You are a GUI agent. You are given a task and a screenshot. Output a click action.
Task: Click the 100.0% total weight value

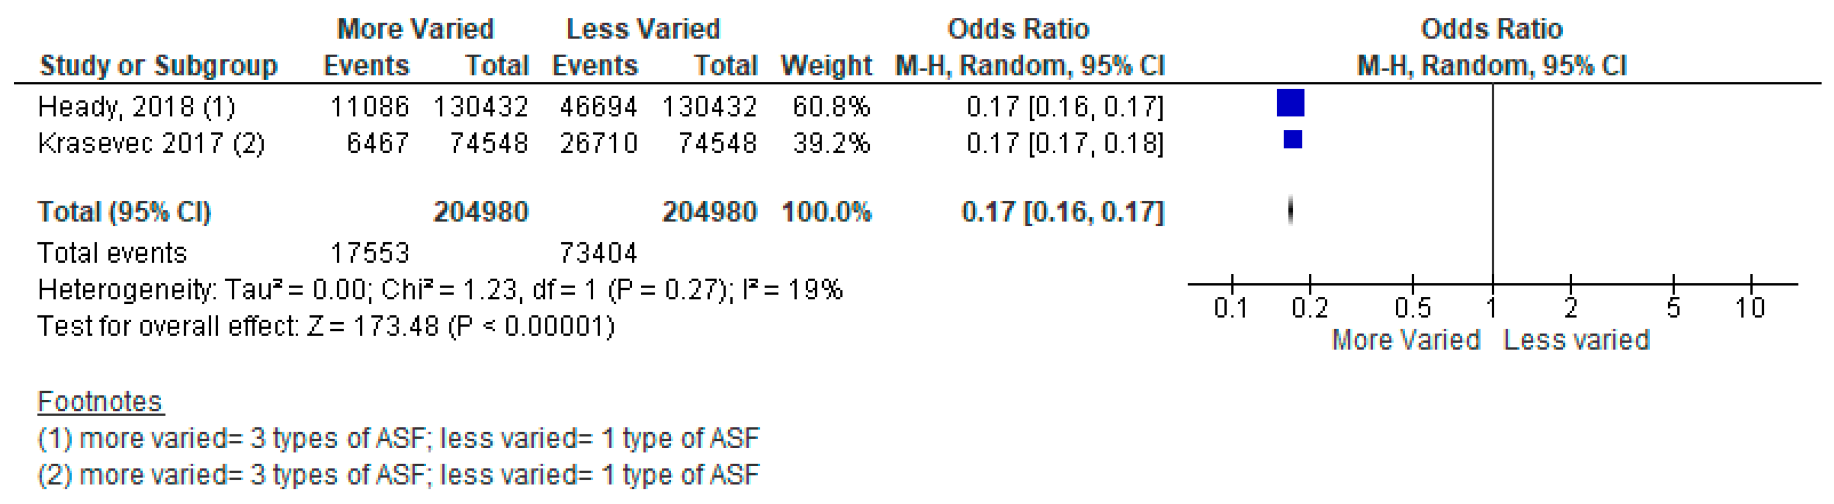click(x=826, y=212)
